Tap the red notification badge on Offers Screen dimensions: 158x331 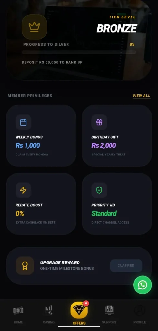(x=86, y=303)
